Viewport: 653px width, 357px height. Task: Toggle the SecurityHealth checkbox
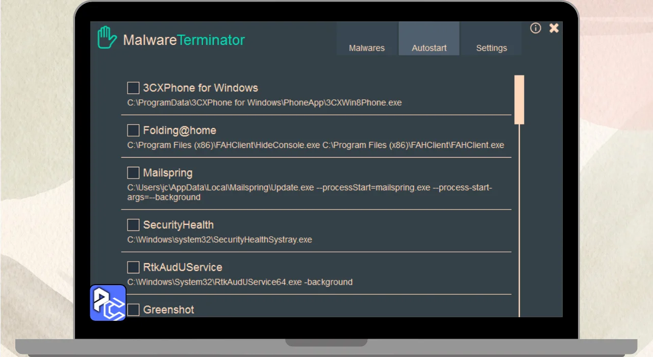pos(133,224)
